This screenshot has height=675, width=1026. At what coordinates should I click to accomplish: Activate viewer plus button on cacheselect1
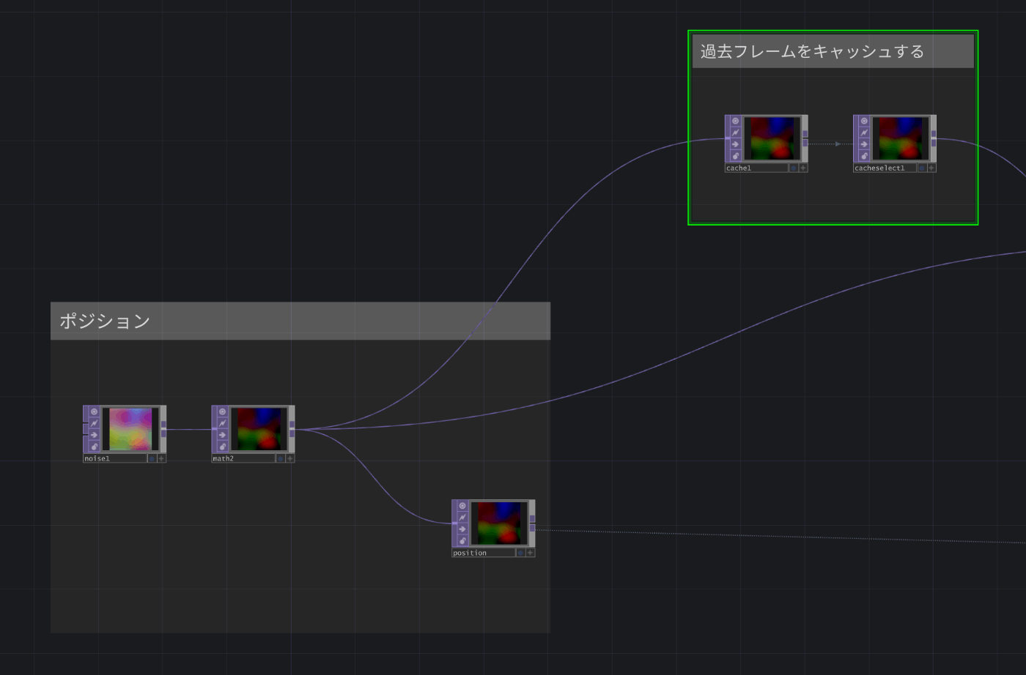[931, 168]
